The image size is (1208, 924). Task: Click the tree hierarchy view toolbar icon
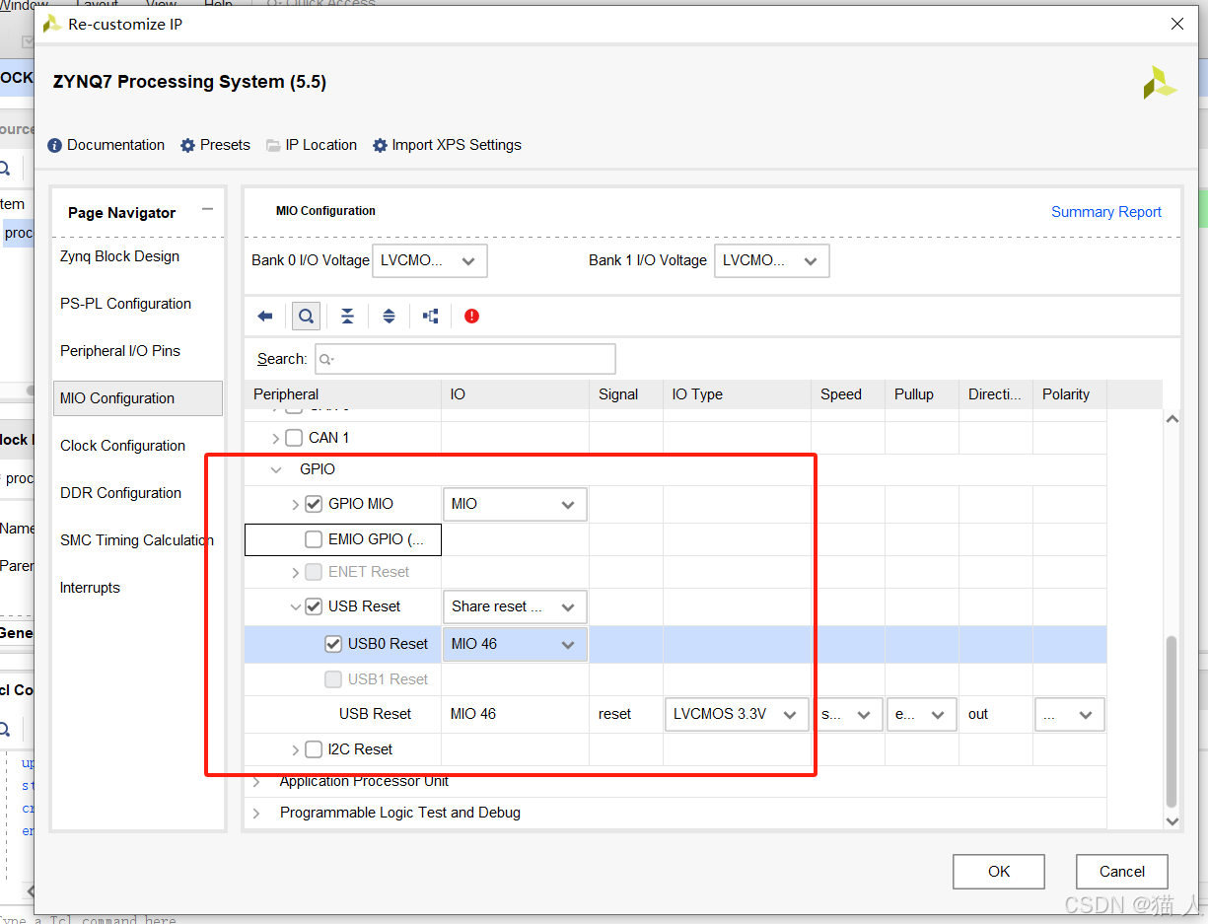coord(430,317)
